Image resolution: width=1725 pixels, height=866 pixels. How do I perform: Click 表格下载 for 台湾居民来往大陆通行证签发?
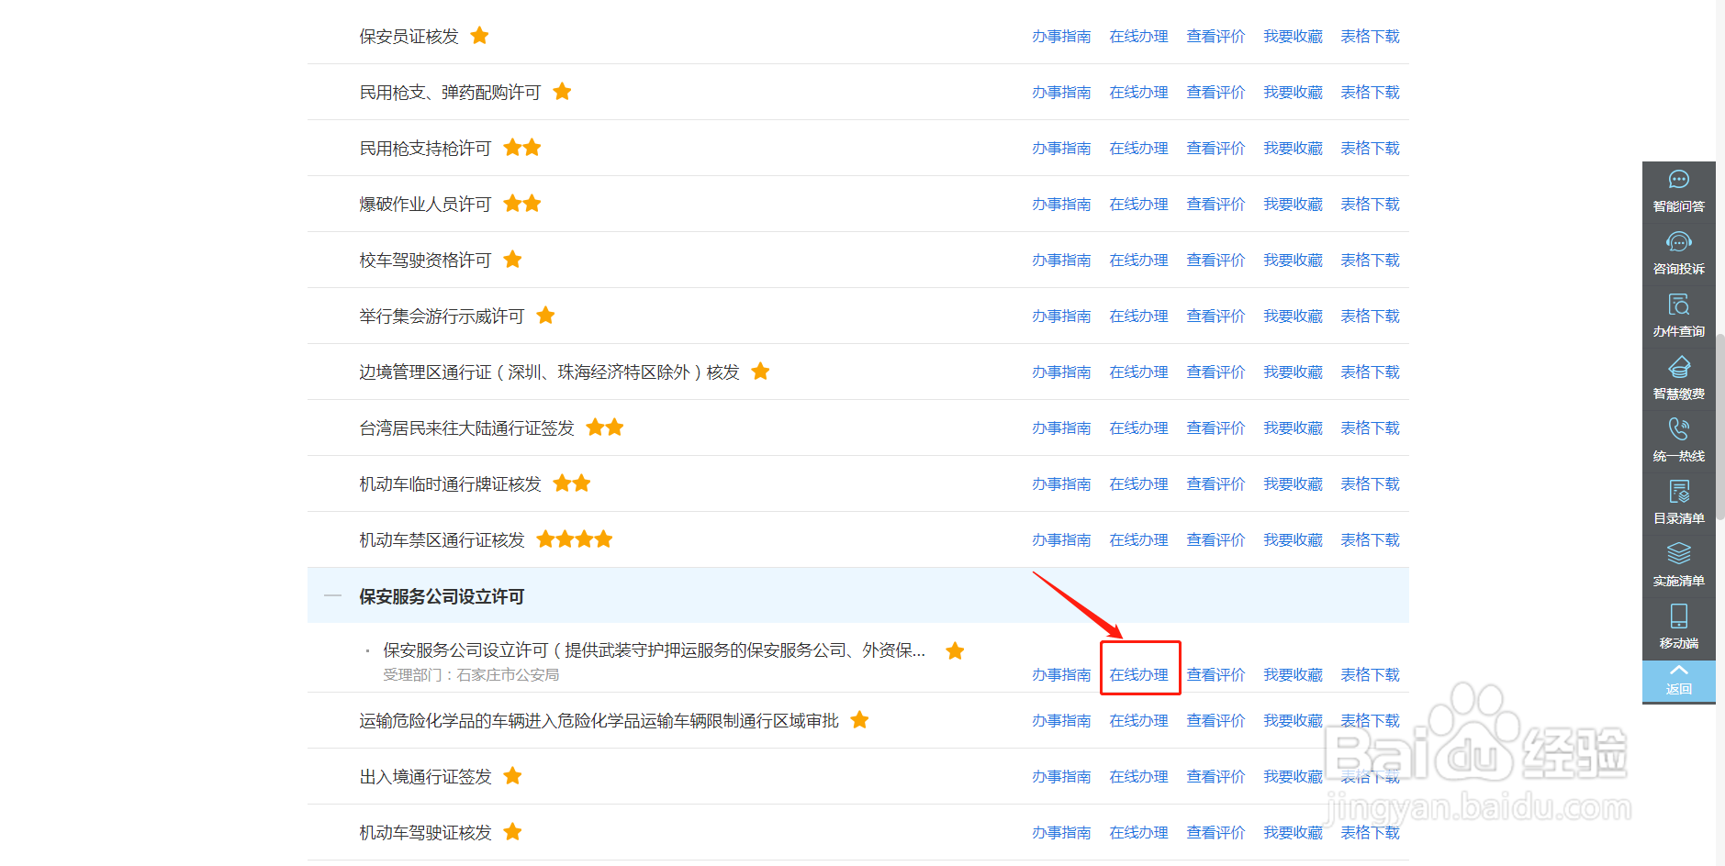(1369, 427)
